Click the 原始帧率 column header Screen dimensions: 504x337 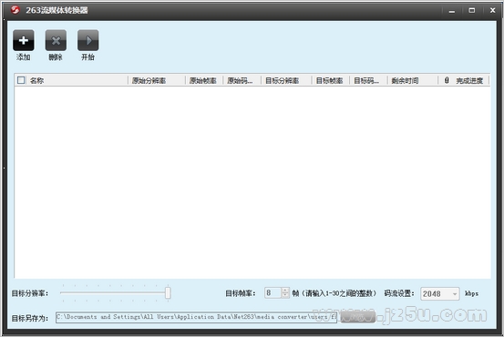[204, 80]
